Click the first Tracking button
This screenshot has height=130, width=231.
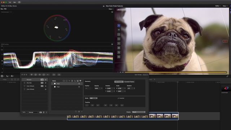click(x=87, y=105)
